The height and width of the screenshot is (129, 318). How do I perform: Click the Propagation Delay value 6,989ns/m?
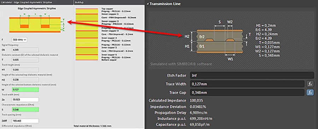click(199, 112)
